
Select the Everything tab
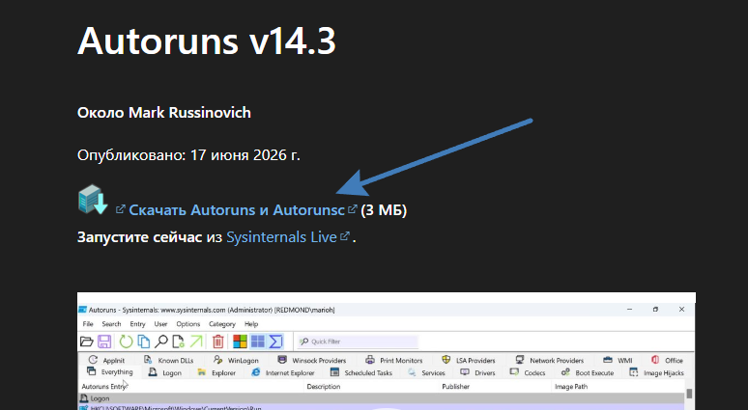(110, 372)
